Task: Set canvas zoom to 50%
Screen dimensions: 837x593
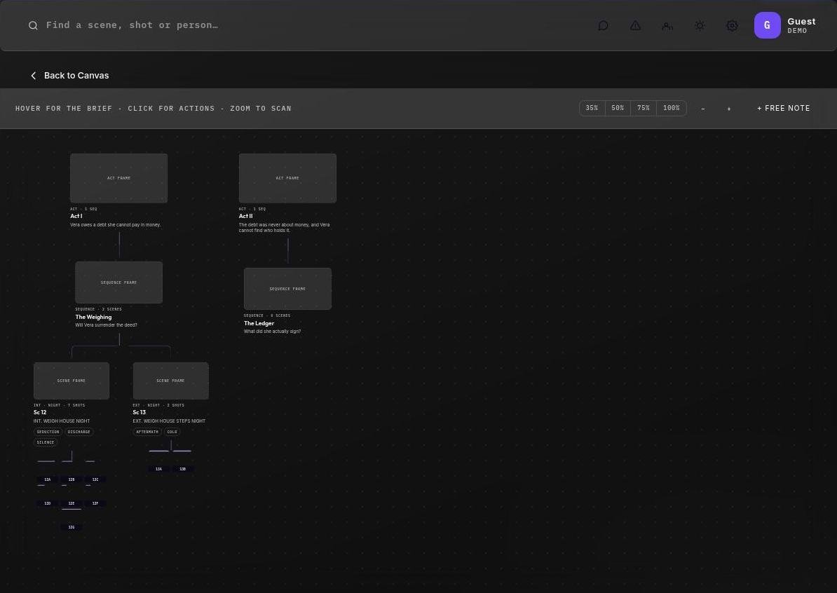Action: (x=618, y=108)
